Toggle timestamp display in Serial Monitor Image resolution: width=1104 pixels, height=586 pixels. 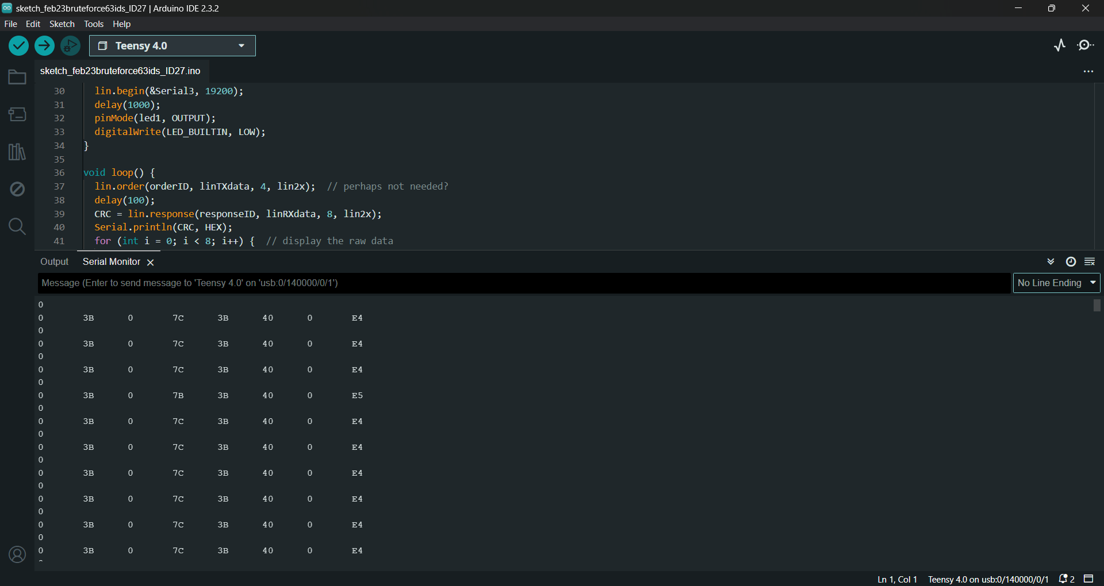tap(1071, 262)
